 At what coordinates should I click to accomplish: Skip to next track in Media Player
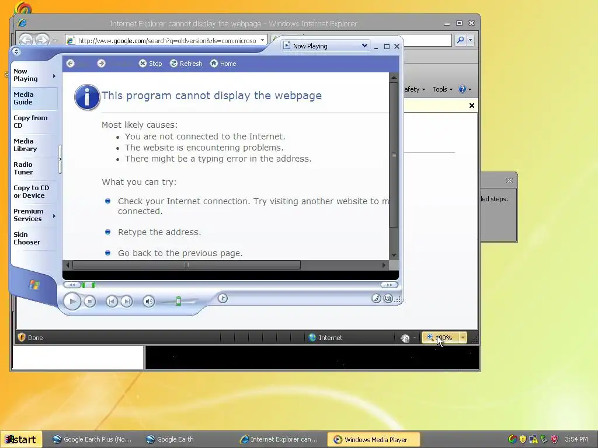127,302
